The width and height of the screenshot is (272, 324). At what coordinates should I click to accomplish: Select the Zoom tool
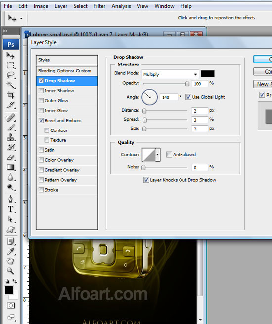pos(11,271)
